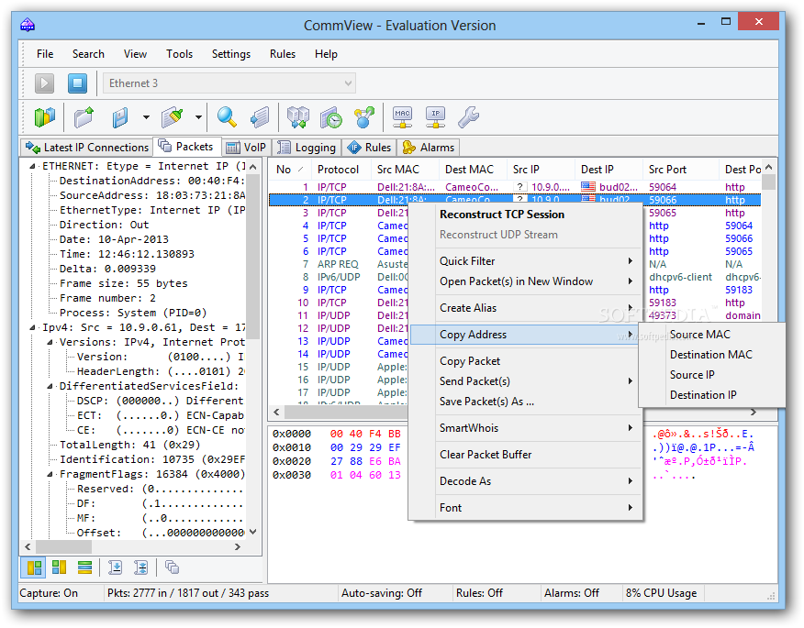Screen dimensions: 804x628
Task: Select the tree row Frame size: 55 bytes
Action: (124, 284)
